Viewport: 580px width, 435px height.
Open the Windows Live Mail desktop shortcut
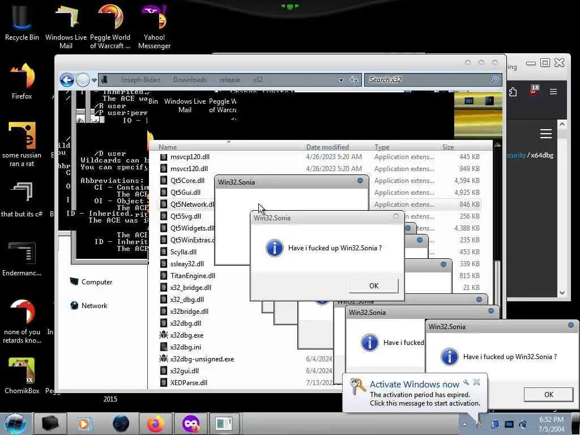click(x=66, y=26)
